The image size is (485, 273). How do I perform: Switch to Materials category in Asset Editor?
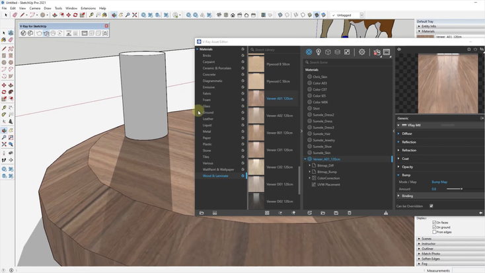point(309,52)
